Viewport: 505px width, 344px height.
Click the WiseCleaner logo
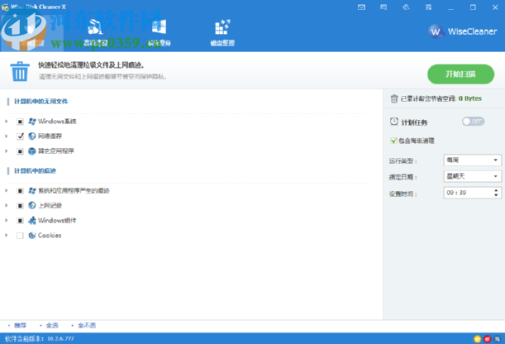[x=463, y=31]
